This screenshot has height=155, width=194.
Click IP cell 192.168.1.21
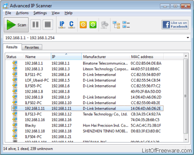point(61,137)
